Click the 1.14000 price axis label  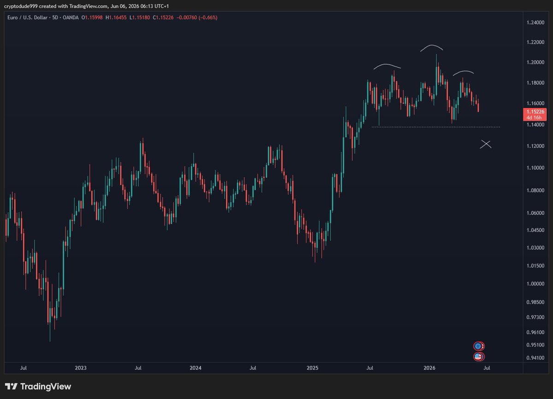tap(535, 125)
